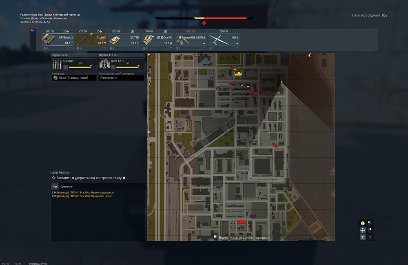This screenshot has width=408, height=265.
Task: Pick the TTD tank for respawn
Action: coord(124,39)
